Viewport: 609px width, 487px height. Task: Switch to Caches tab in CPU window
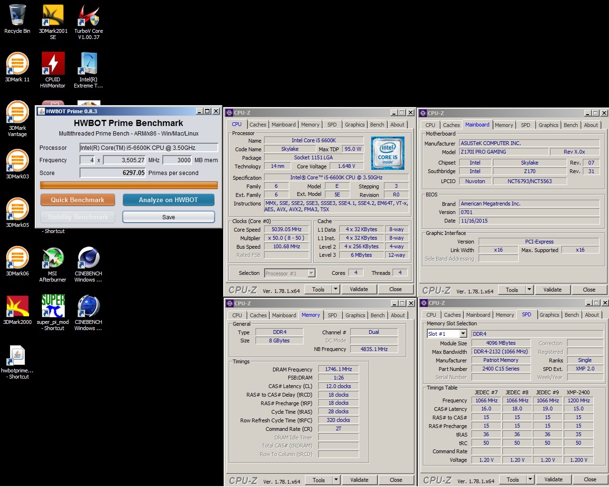pos(258,125)
